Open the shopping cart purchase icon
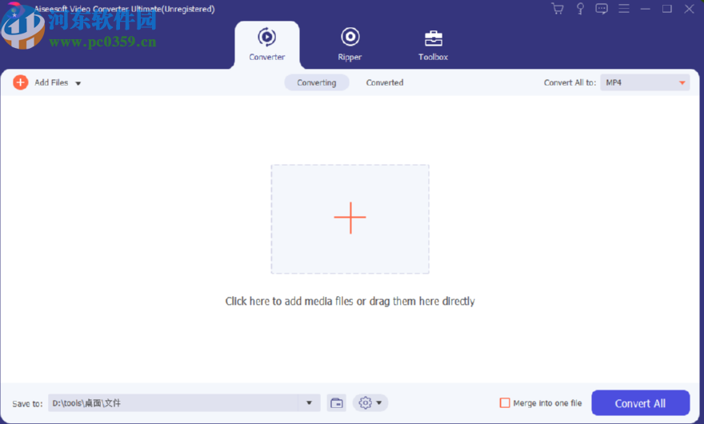 pos(557,9)
